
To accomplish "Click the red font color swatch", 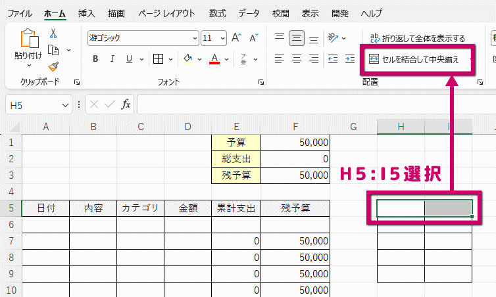I will click(x=214, y=59).
